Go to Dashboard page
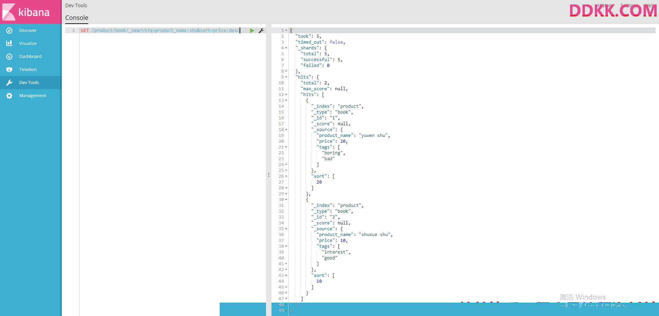The width and height of the screenshot is (659, 316). [30, 57]
